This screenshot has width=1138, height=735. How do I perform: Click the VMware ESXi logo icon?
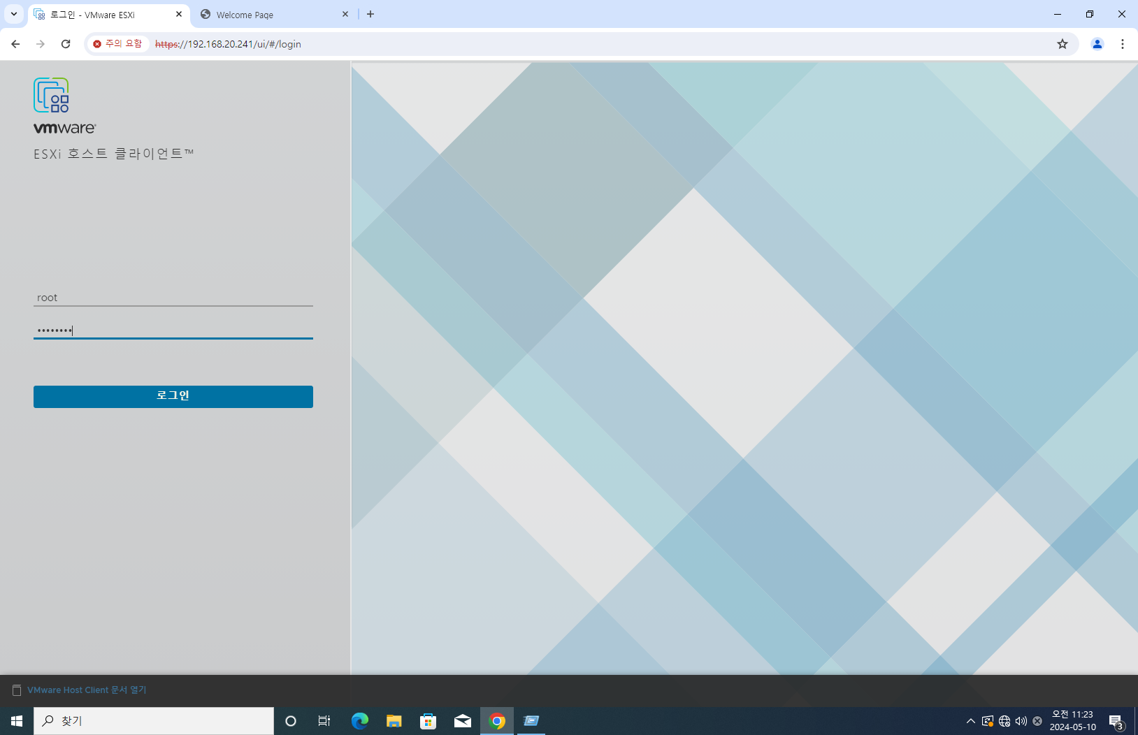(51, 95)
